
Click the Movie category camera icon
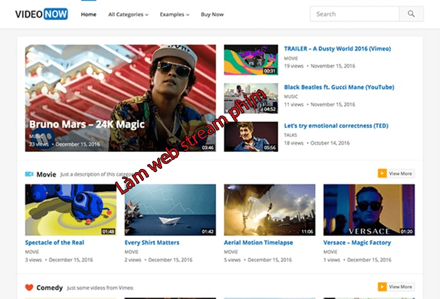coord(29,174)
